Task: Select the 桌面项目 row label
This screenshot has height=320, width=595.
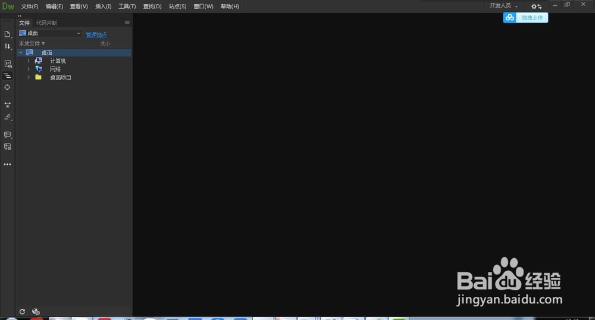Action: (61, 77)
